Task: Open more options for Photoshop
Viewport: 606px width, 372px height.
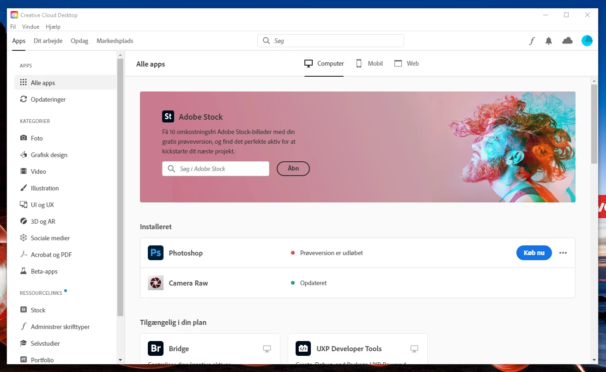Action: tap(563, 253)
